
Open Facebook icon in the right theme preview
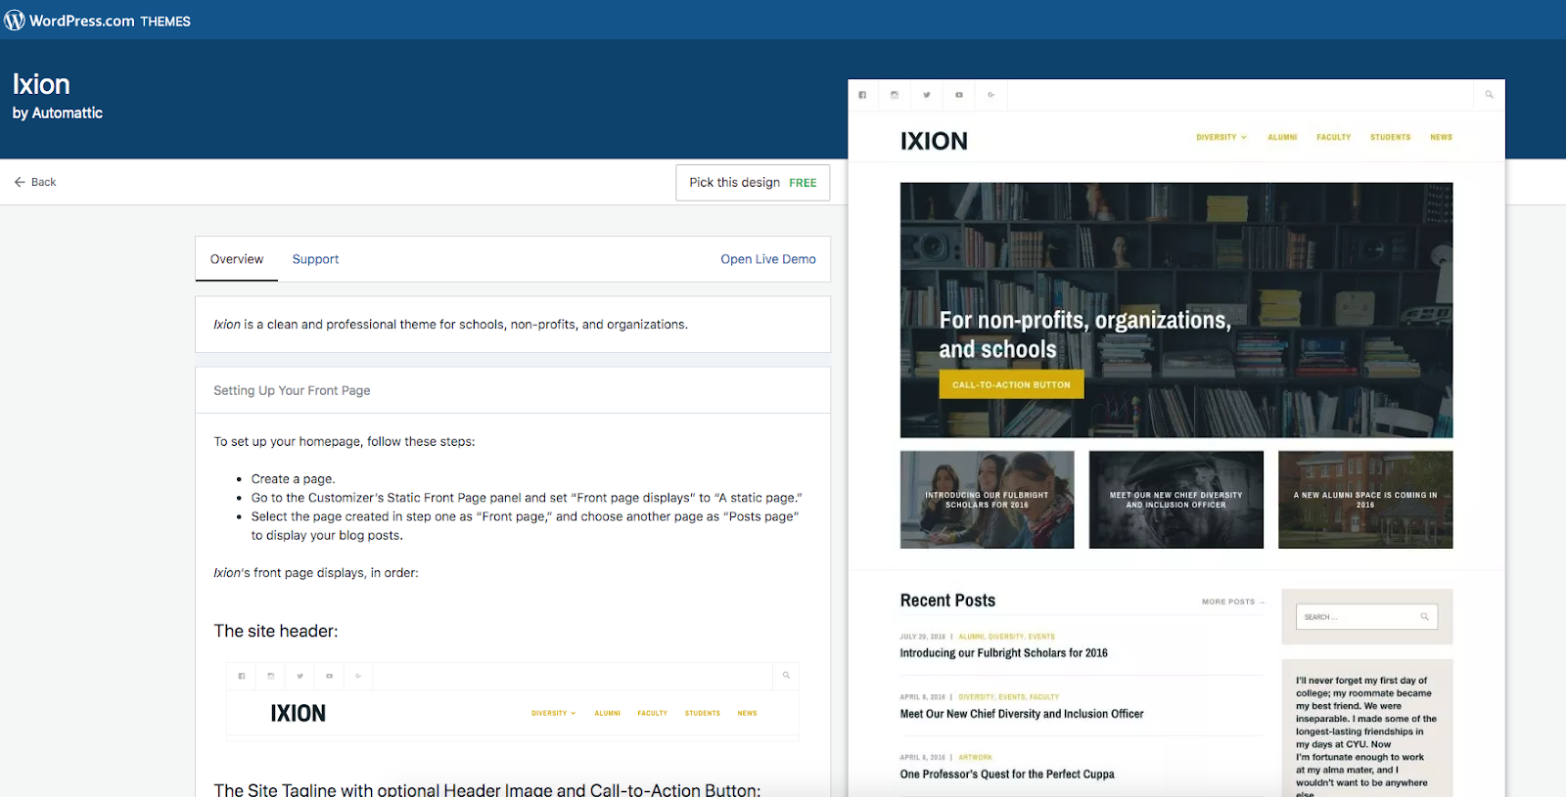pos(862,95)
